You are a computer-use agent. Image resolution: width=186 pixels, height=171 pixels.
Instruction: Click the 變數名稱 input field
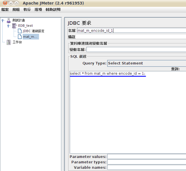[136, 50]
